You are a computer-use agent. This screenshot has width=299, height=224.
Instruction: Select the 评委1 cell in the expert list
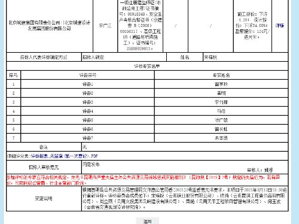(x=88, y=84)
